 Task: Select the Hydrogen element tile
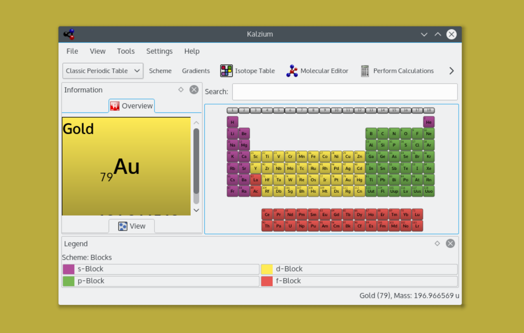[232, 122]
